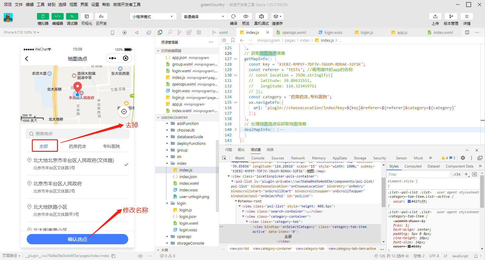Fold the getMapInfo function at line 127
The image size is (485, 260).
pyautogui.click(x=236, y=59)
